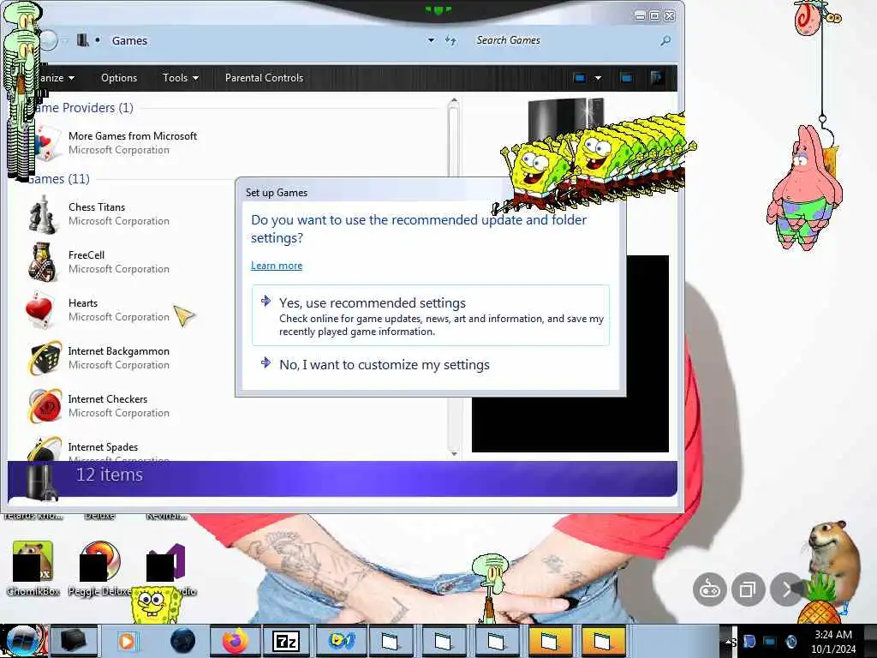Viewport: 877px width, 658px height.
Task: Click the Back navigation button in Games
Action: click(49, 40)
